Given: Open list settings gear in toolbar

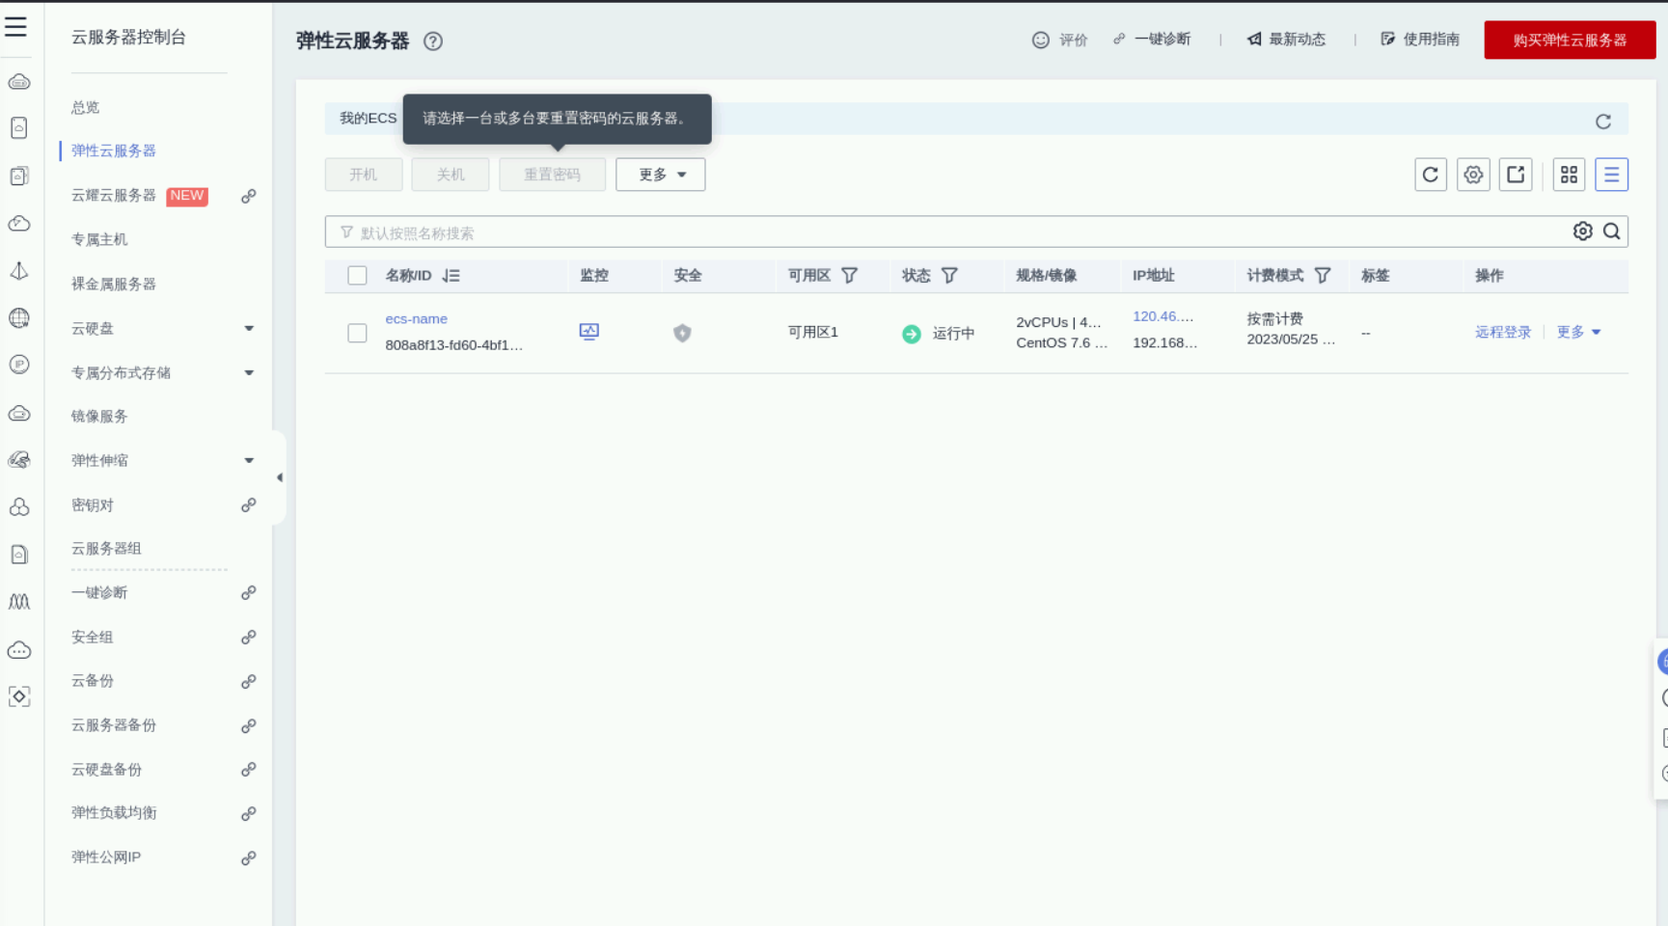Looking at the screenshot, I should (1473, 175).
